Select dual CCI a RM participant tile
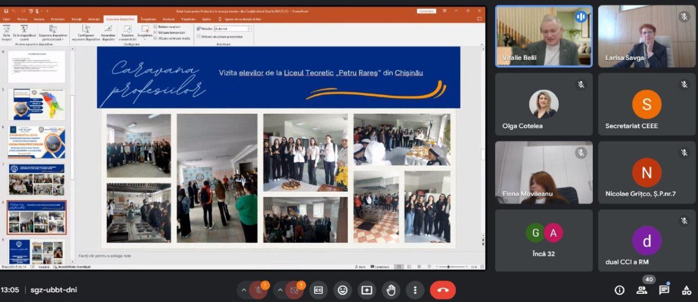This screenshot has width=698, height=302. coord(647,240)
